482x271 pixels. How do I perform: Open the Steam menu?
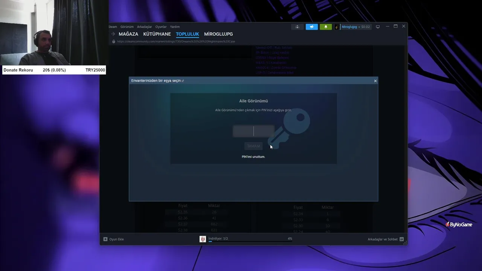coord(113,27)
